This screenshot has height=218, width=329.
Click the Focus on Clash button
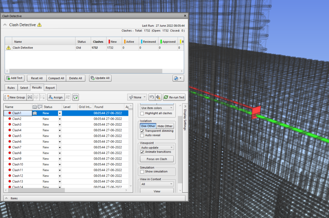pos(157,159)
